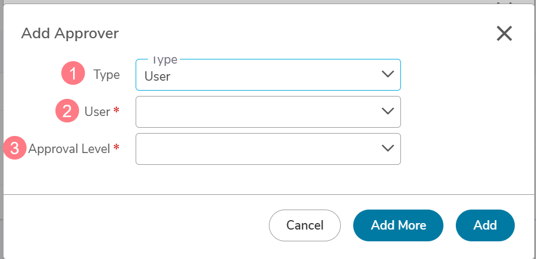Click the Type field label text
The height and width of the screenshot is (259, 536).
(107, 75)
